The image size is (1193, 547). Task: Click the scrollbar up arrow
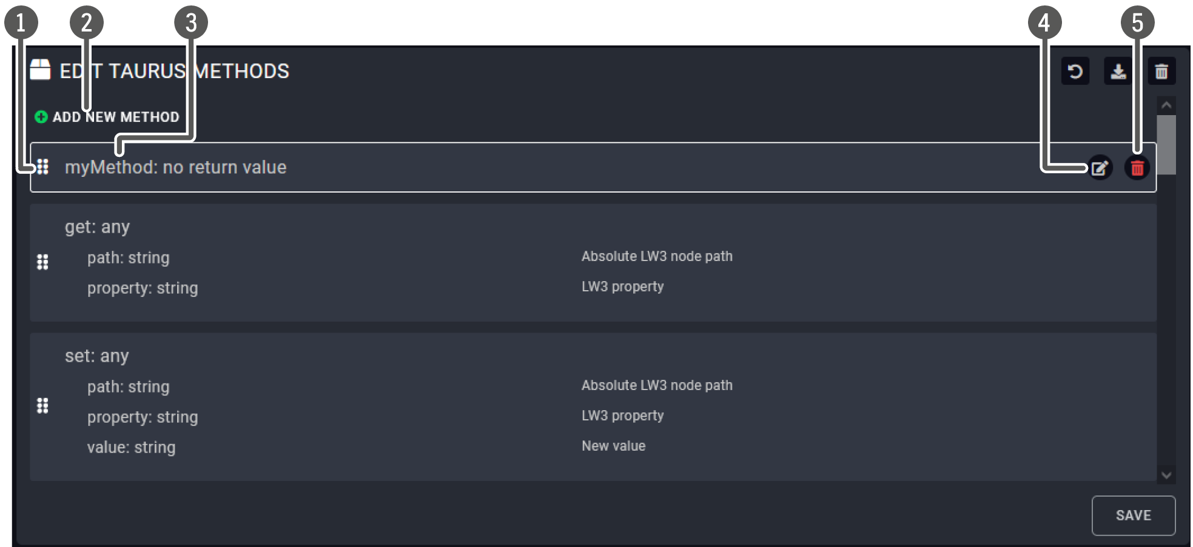pyautogui.click(x=1166, y=105)
